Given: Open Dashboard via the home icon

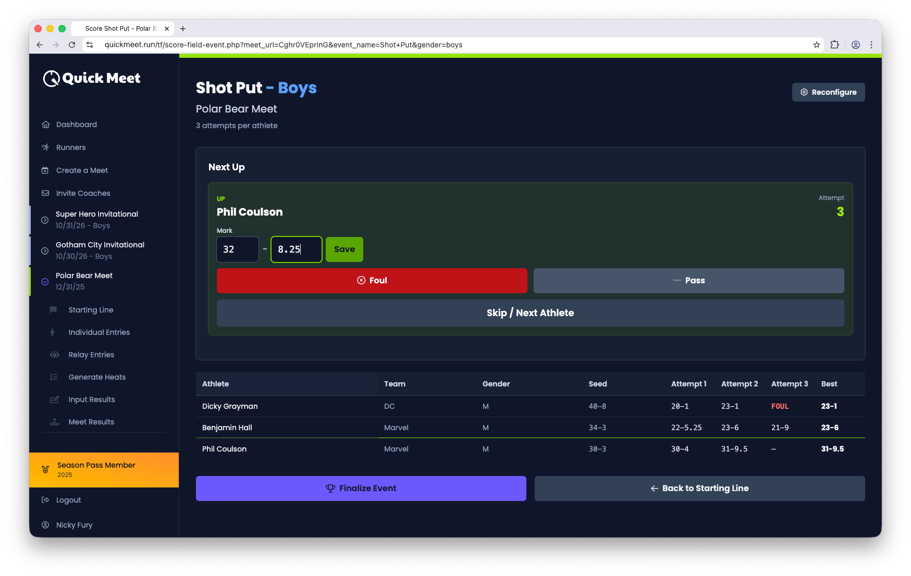Looking at the screenshot, I should (46, 124).
